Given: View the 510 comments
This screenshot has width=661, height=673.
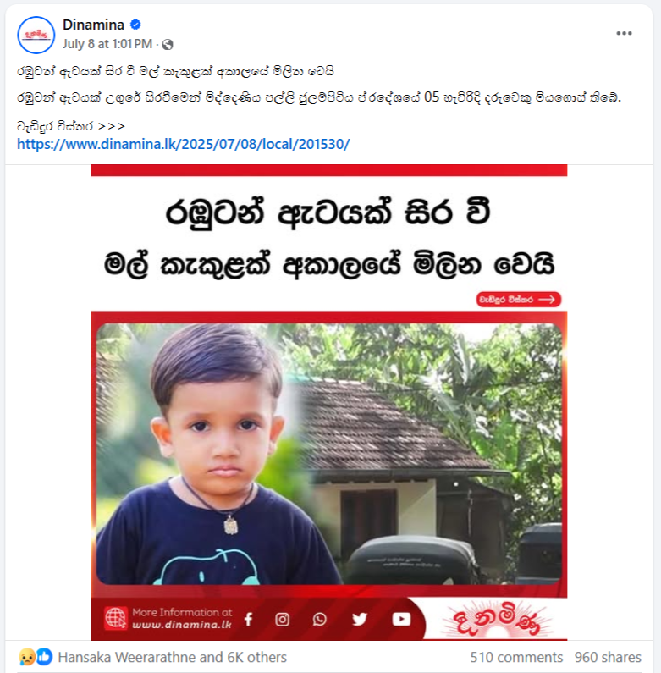Looking at the screenshot, I should (x=516, y=657).
